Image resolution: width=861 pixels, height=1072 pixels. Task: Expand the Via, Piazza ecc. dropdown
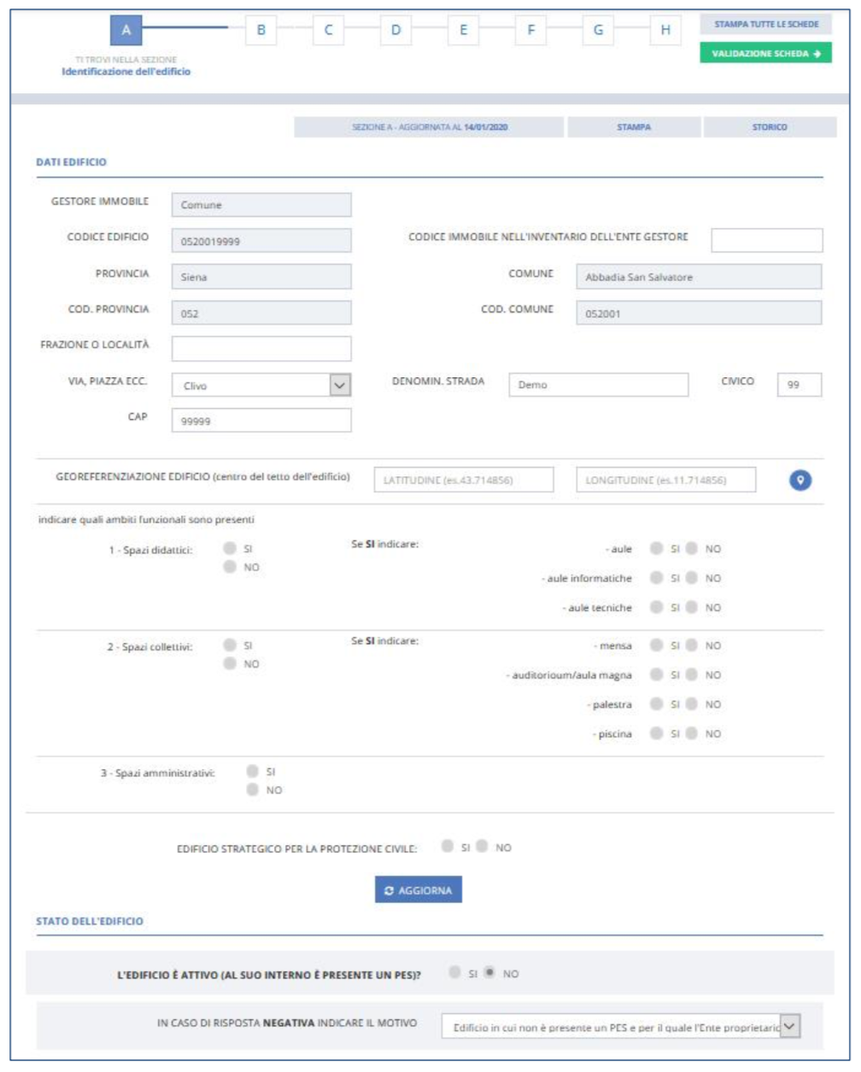pyautogui.click(x=339, y=386)
